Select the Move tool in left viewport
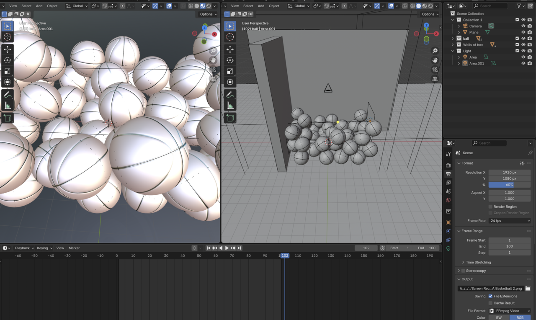 tap(8, 49)
